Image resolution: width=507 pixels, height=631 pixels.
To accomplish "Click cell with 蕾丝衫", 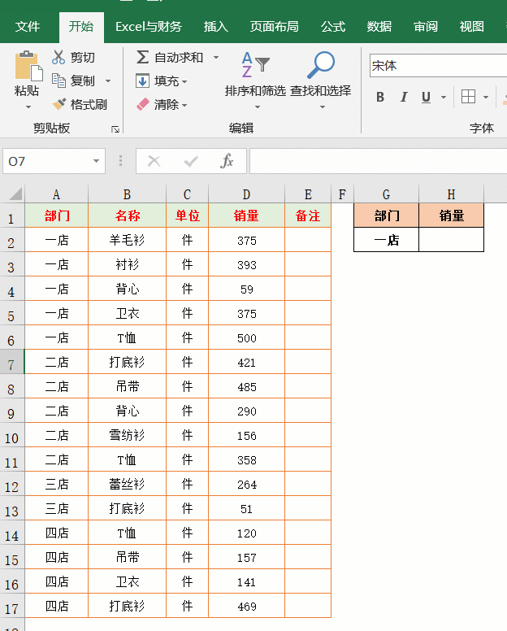I will pos(127,484).
